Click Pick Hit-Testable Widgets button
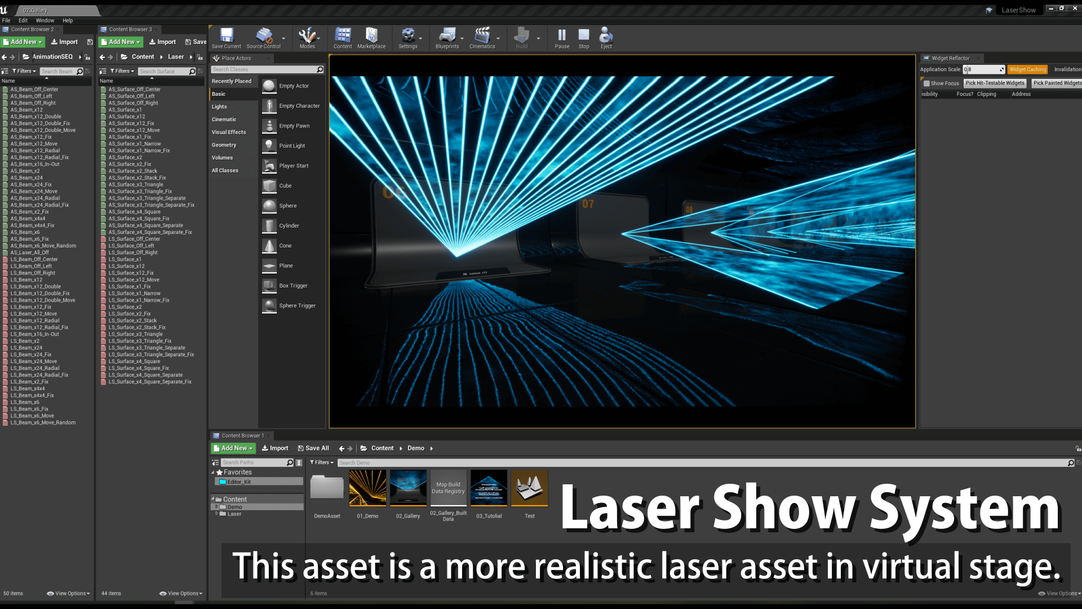The width and height of the screenshot is (1082, 609). click(995, 83)
